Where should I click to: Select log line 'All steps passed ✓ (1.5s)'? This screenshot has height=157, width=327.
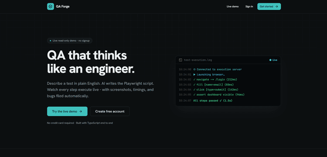[x=213, y=100]
